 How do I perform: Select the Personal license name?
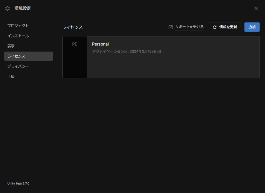[100, 44]
